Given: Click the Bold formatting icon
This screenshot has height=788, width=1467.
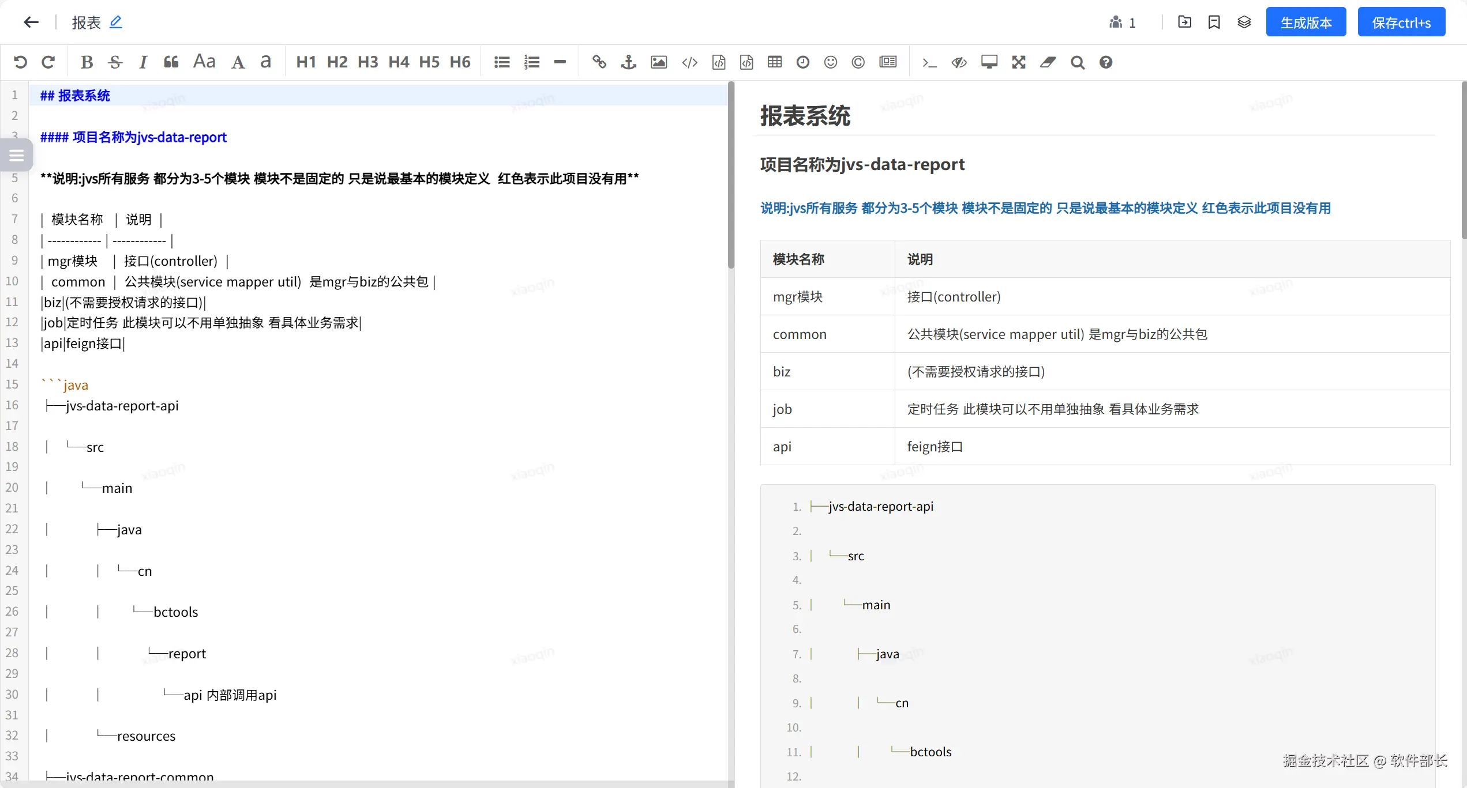Looking at the screenshot, I should click(87, 62).
